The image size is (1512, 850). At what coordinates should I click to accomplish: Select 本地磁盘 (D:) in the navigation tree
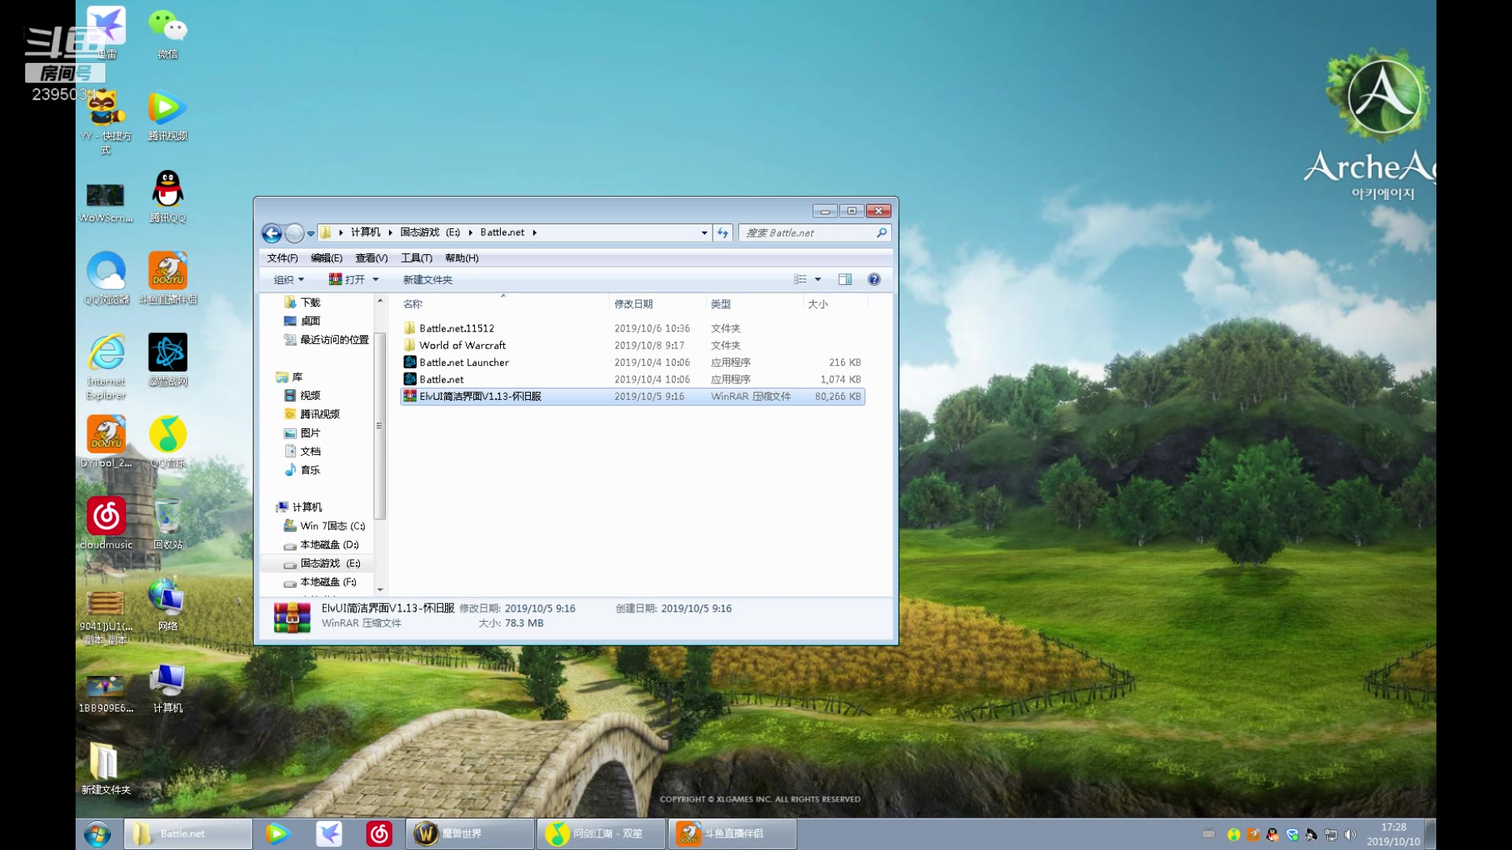pos(328,545)
